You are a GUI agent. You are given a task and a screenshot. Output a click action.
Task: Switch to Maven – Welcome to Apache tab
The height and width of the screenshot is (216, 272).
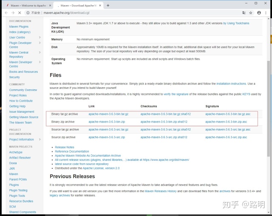point(28,6)
